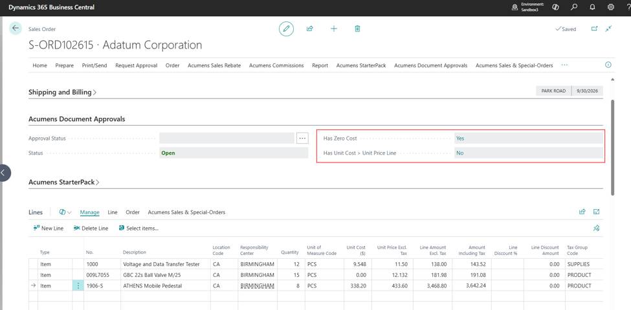Select Acumens Sales & Special-Orders in Lines
631x310 pixels.
pyautogui.click(x=187, y=212)
